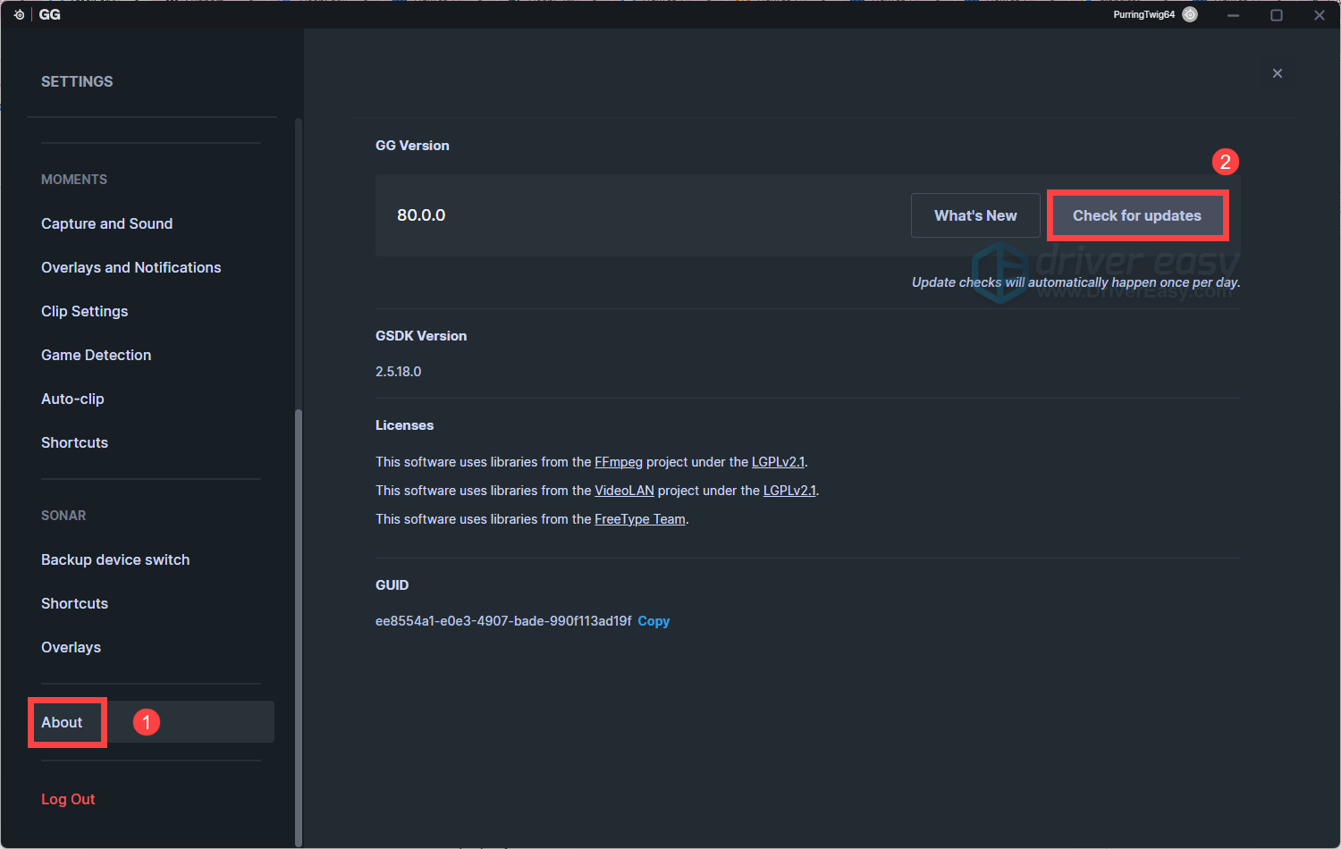The image size is (1341, 849).
Task: Copy the GUID to clipboard
Action: tap(653, 621)
